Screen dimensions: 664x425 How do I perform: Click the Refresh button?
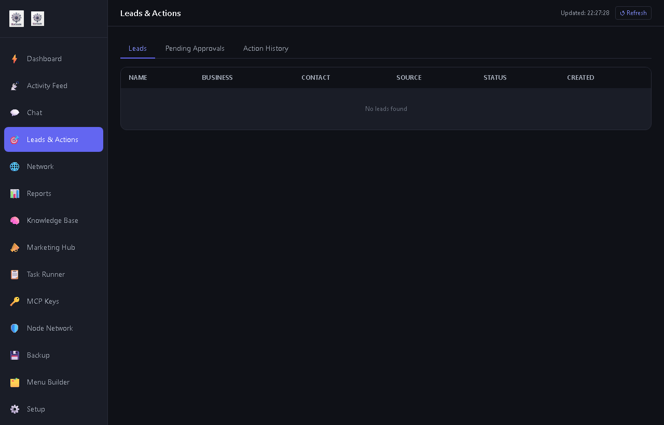pyautogui.click(x=633, y=13)
